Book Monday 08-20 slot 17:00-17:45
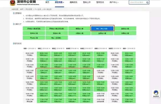Screen dimensions: 161x104 [x=129, y=101]
